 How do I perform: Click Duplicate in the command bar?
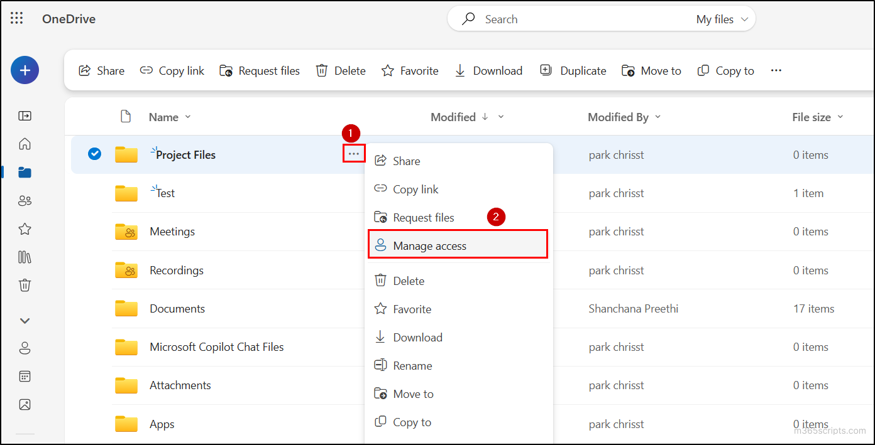pyautogui.click(x=573, y=70)
